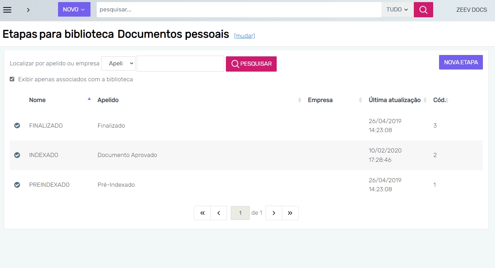Viewport: 495px width, 268px height.
Task: Go to the previous page arrow
Action: click(219, 213)
